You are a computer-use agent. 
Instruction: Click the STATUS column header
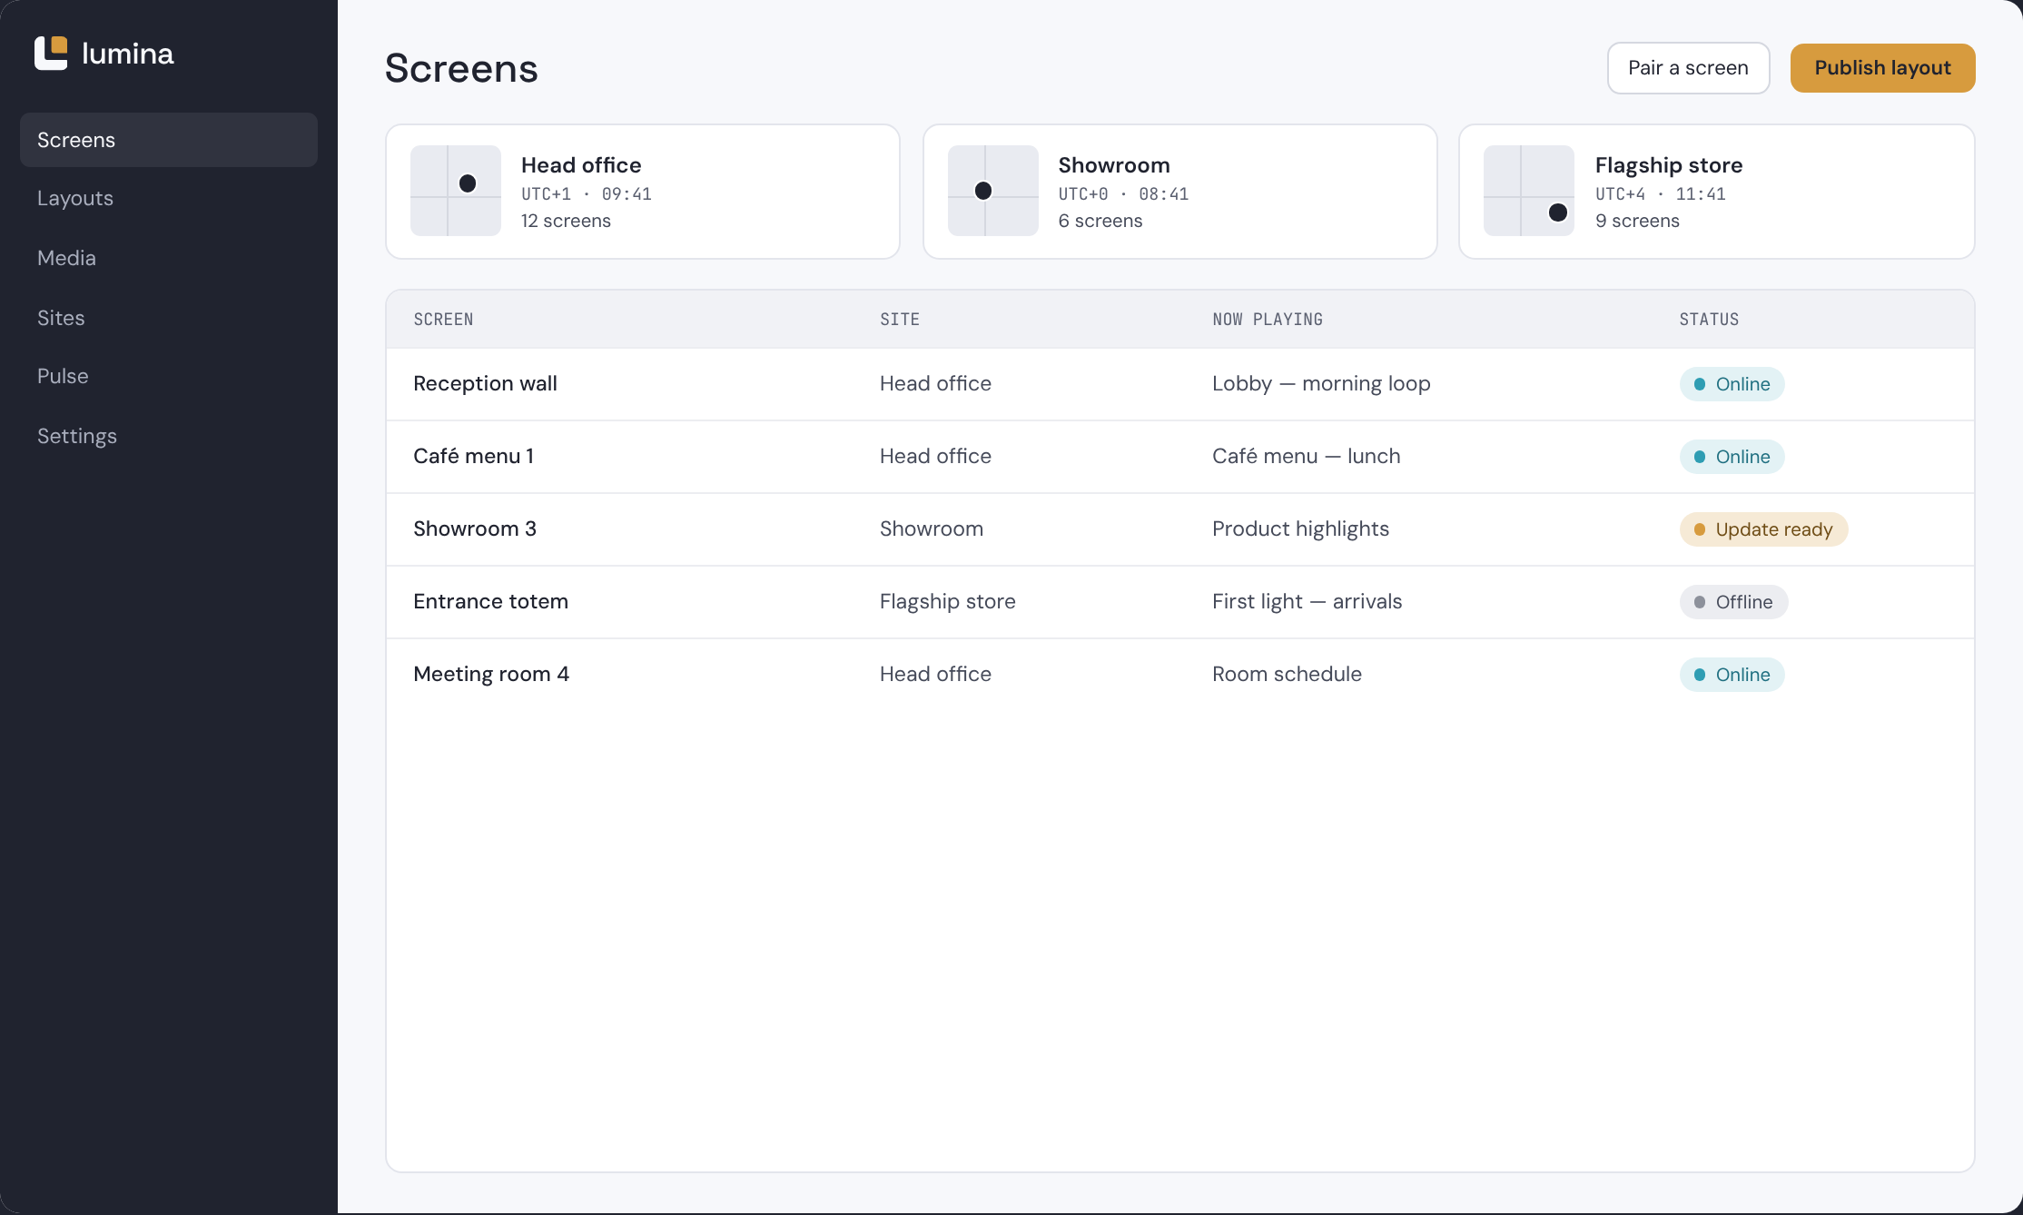tap(1709, 320)
